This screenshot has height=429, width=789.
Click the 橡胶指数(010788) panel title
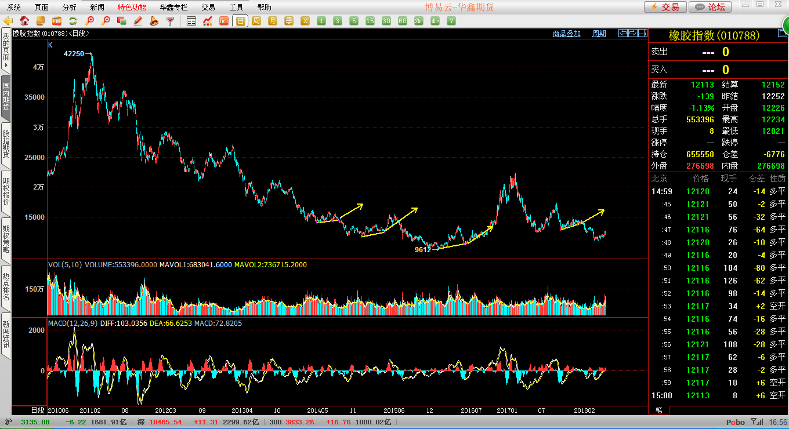click(x=714, y=35)
